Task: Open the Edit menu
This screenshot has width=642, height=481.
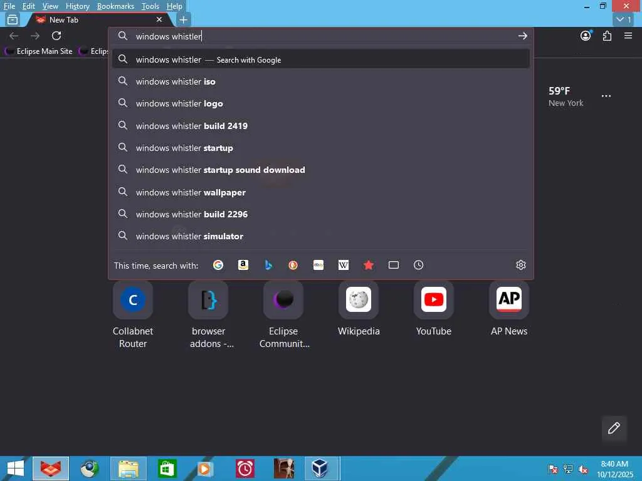Action: tap(28, 6)
